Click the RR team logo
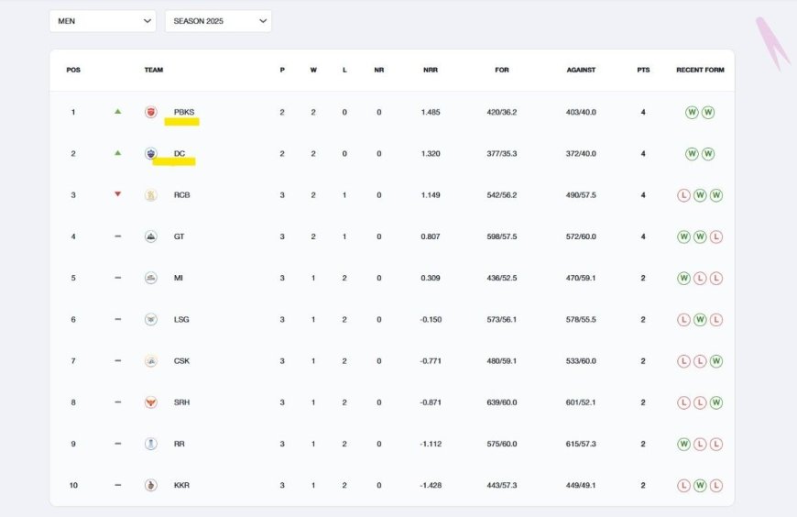Screen dimensions: 797x517 [x=151, y=444]
